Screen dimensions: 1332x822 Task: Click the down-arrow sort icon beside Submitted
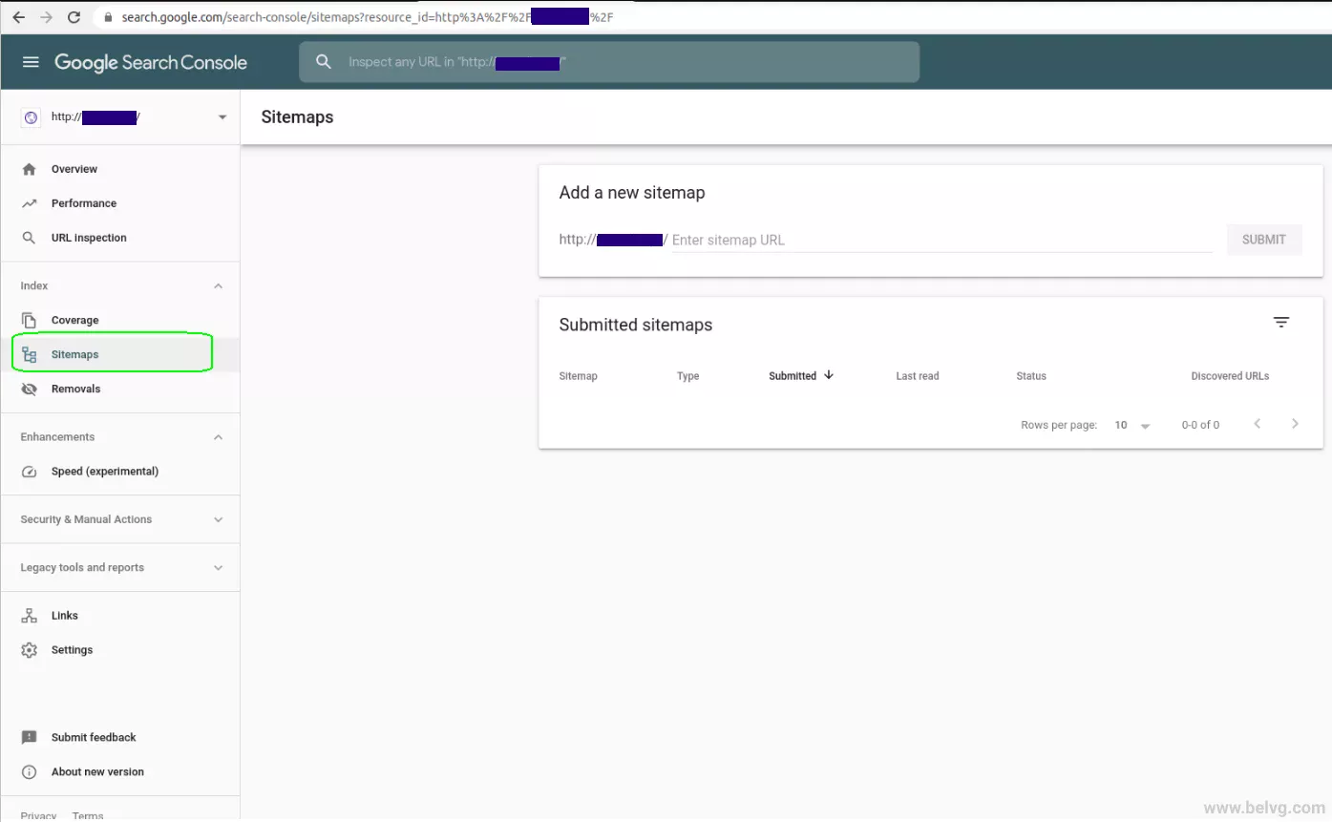[829, 375]
